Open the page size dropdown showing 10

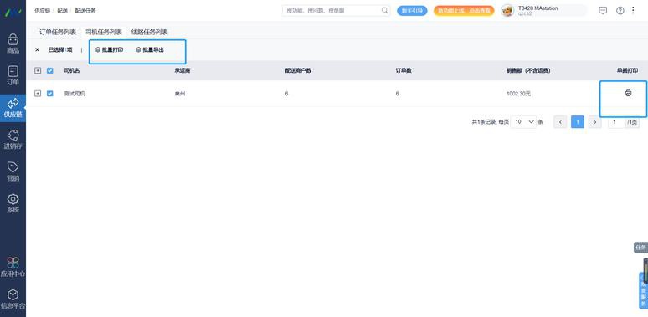523,122
